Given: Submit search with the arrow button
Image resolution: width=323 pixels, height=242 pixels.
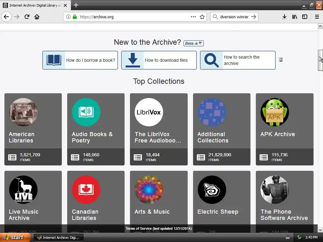Looking at the screenshot, I should tap(254, 17).
